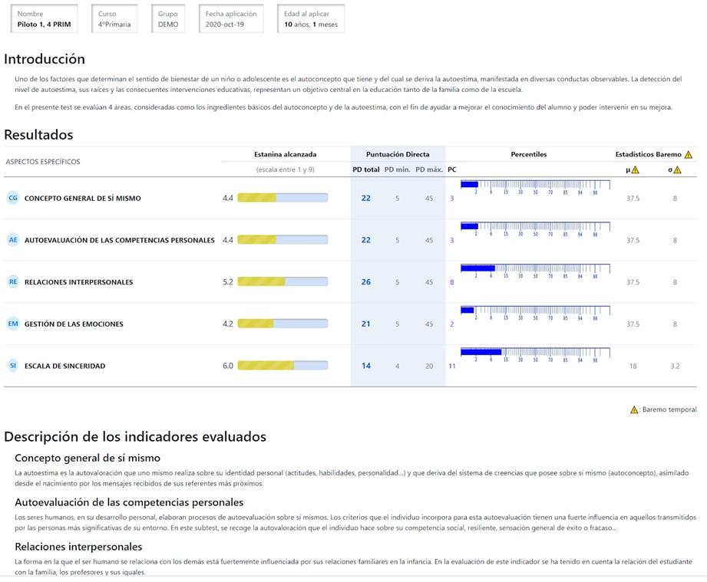The height and width of the screenshot is (582, 707).
Task: Click the Gestión de las Emociones row label
Action: [x=74, y=324]
